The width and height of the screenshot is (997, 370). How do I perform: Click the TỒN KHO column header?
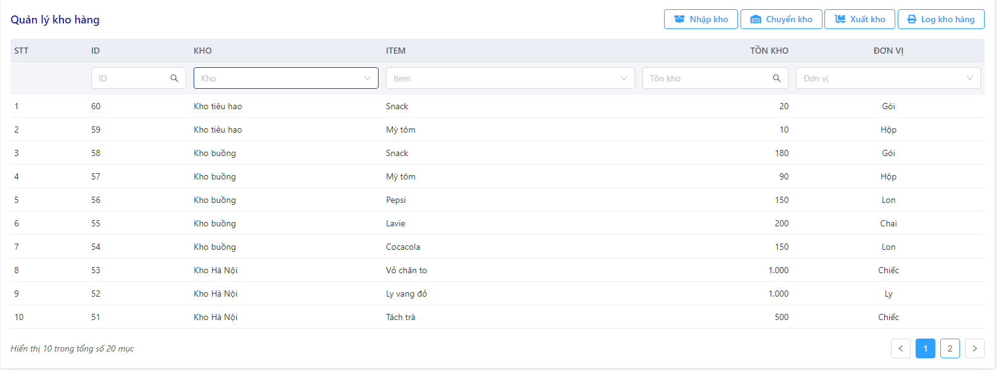[x=769, y=51]
